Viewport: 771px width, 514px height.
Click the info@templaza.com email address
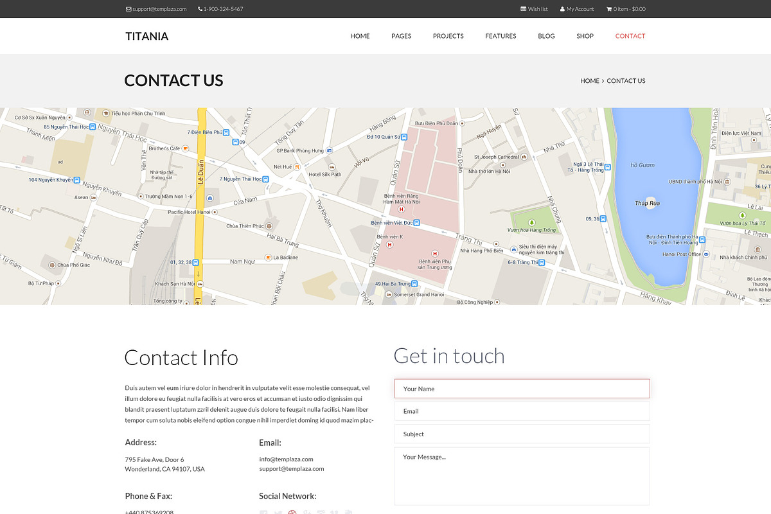286,459
